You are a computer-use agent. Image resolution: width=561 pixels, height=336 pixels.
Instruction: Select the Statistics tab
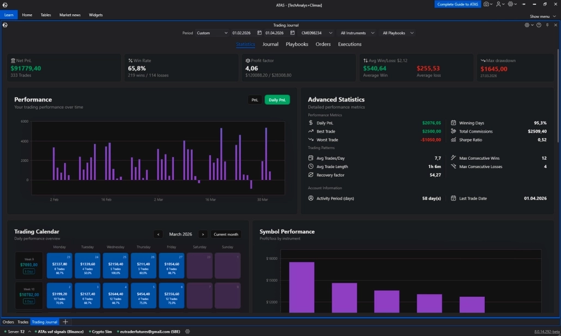(245, 44)
